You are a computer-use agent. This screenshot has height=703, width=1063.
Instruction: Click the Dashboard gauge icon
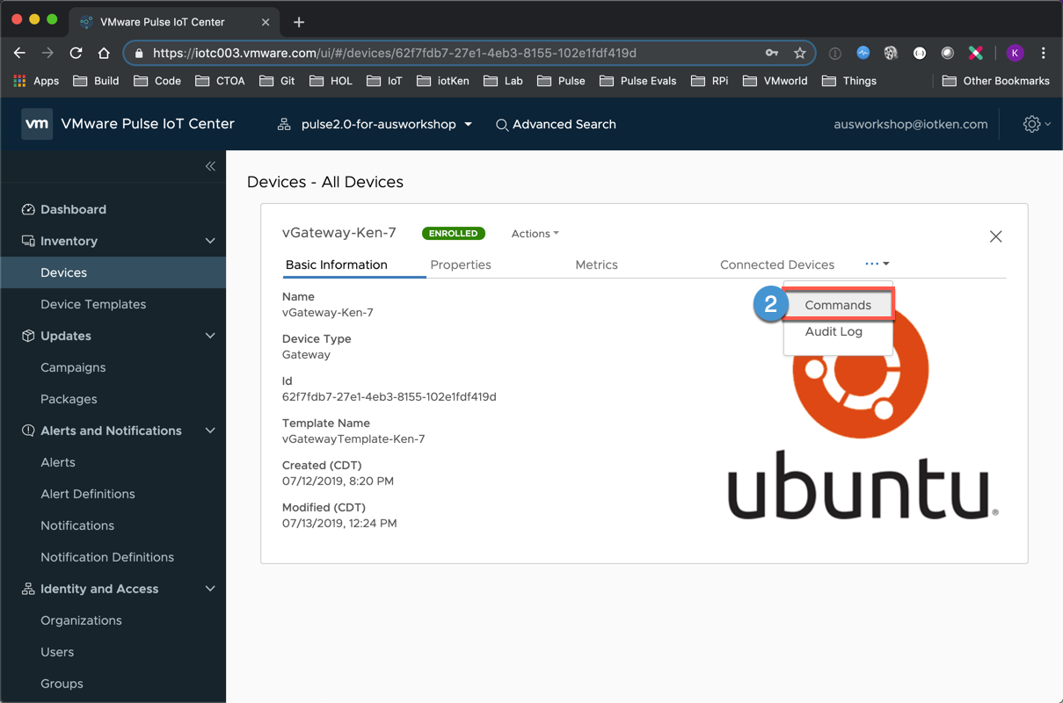(x=28, y=209)
